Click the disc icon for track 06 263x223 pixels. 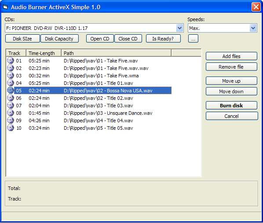pos(11,98)
